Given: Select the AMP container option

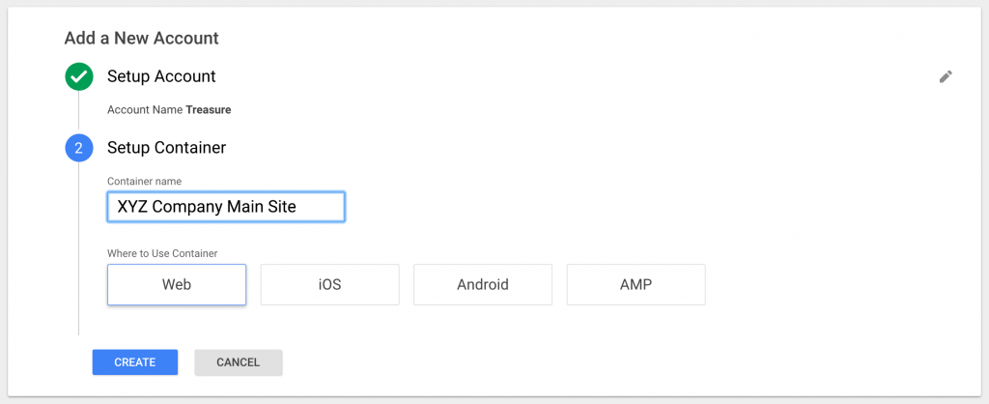Looking at the screenshot, I should click(636, 285).
